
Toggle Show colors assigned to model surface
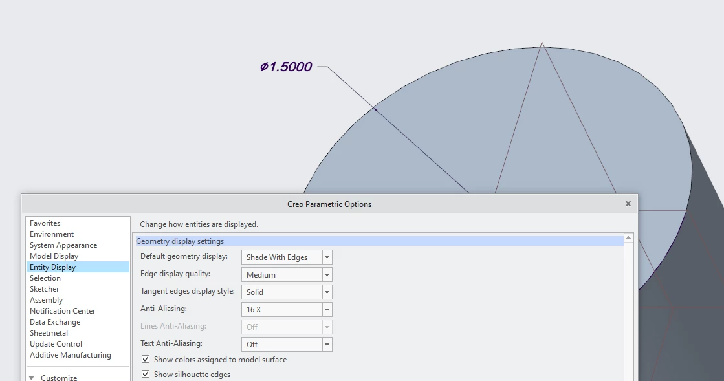(146, 359)
